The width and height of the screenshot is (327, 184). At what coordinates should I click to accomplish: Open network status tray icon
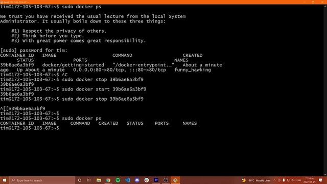click(x=288, y=180)
